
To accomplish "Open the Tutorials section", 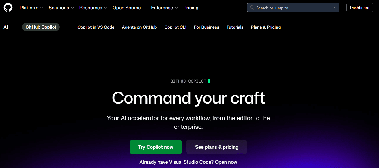I will coord(235,27).
